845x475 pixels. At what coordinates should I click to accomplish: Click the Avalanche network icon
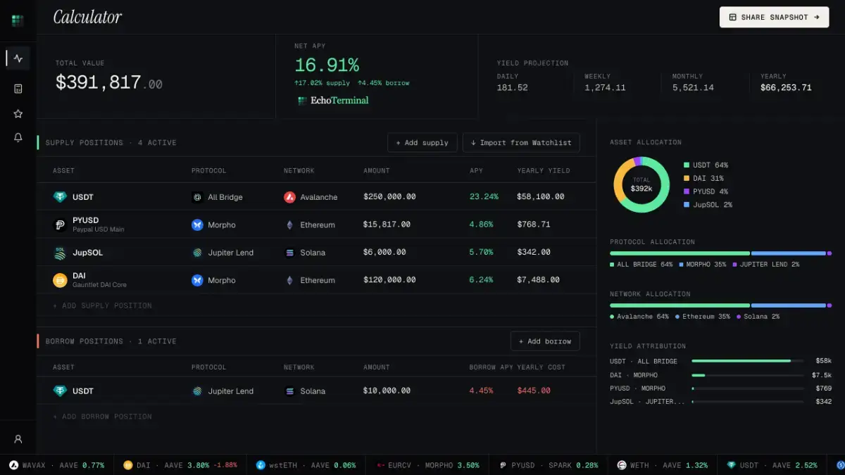(x=289, y=197)
